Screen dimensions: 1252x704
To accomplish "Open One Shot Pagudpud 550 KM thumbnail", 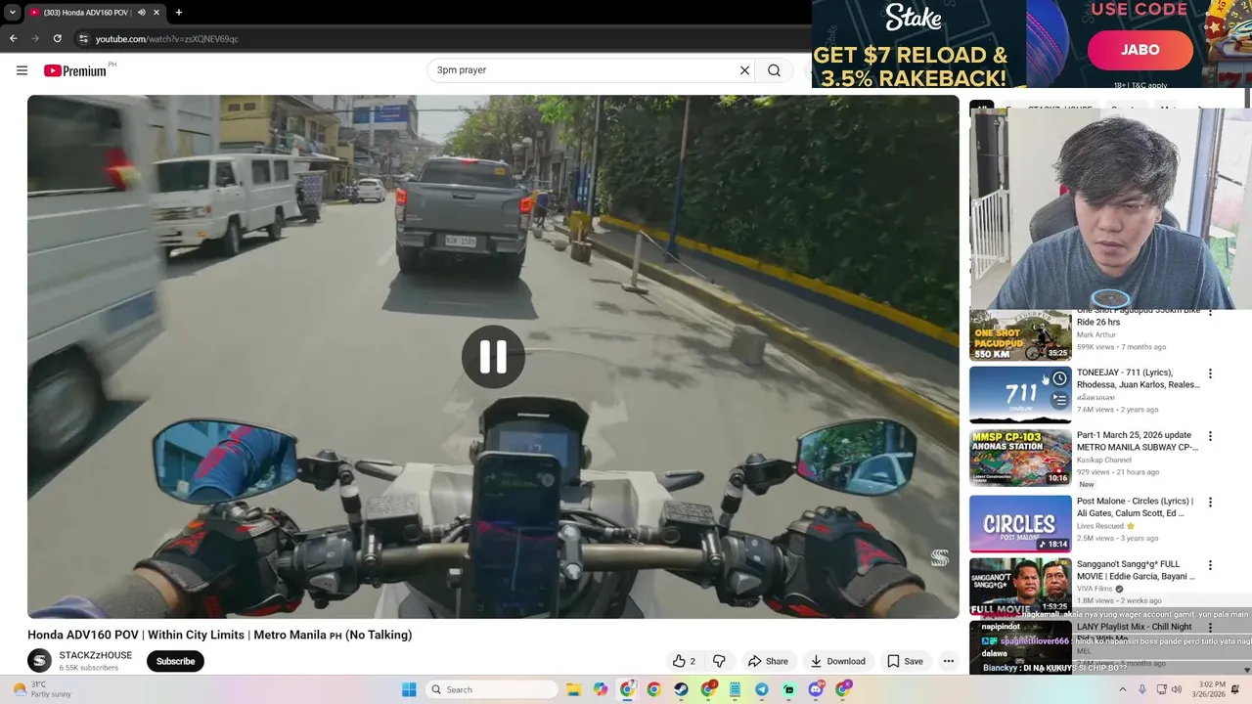I will (x=1020, y=335).
